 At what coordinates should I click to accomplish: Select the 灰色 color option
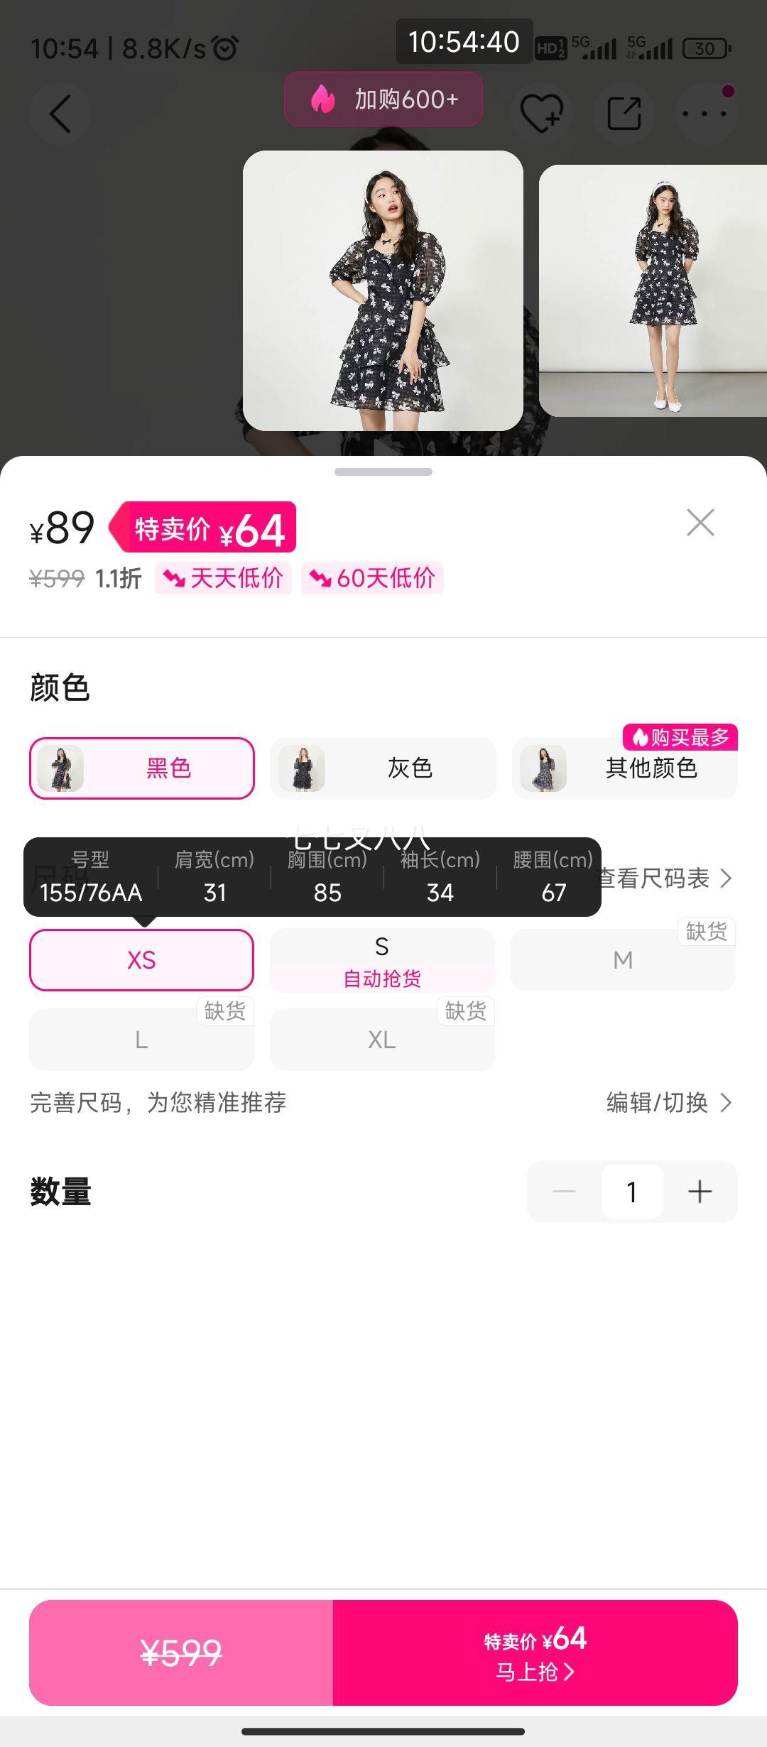(383, 768)
